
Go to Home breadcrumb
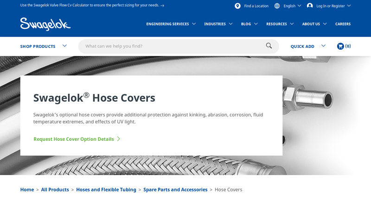tap(27, 189)
